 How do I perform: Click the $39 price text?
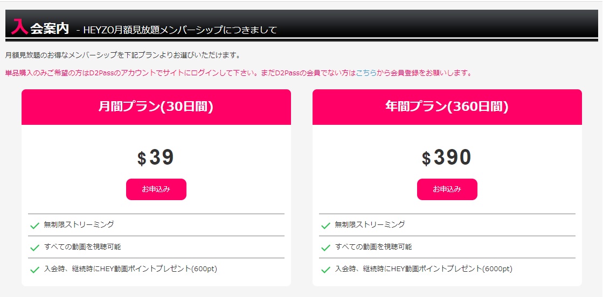tap(156, 158)
